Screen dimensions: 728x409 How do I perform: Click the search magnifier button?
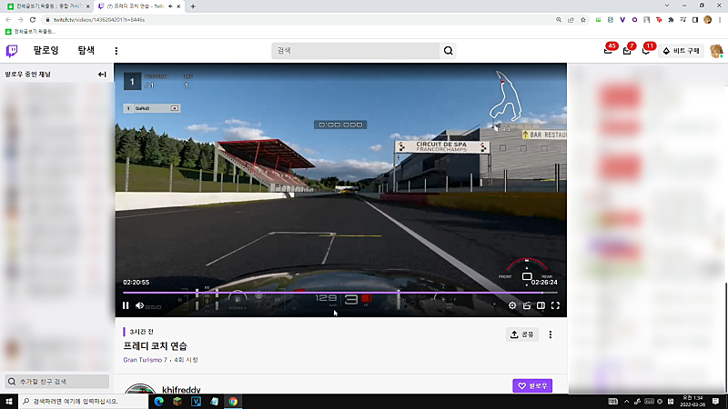(x=448, y=51)
